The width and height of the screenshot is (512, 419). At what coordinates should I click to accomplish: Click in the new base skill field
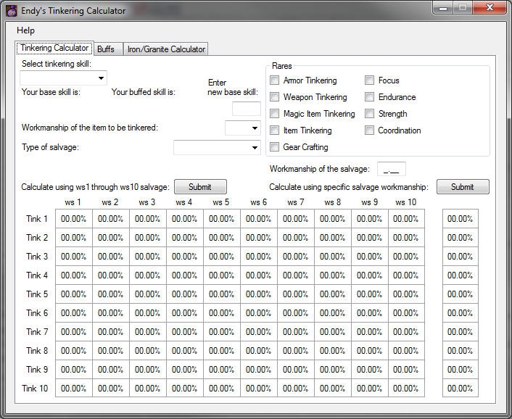tap(246, 109)
